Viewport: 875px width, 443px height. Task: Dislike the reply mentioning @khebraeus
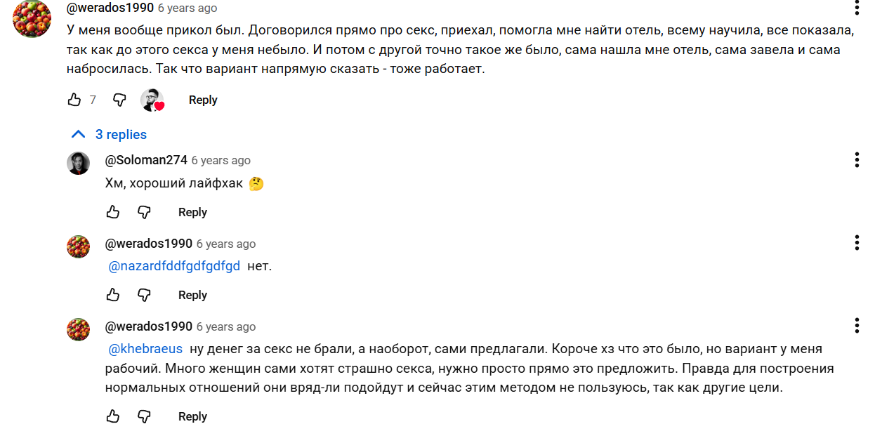pos(144,416)
